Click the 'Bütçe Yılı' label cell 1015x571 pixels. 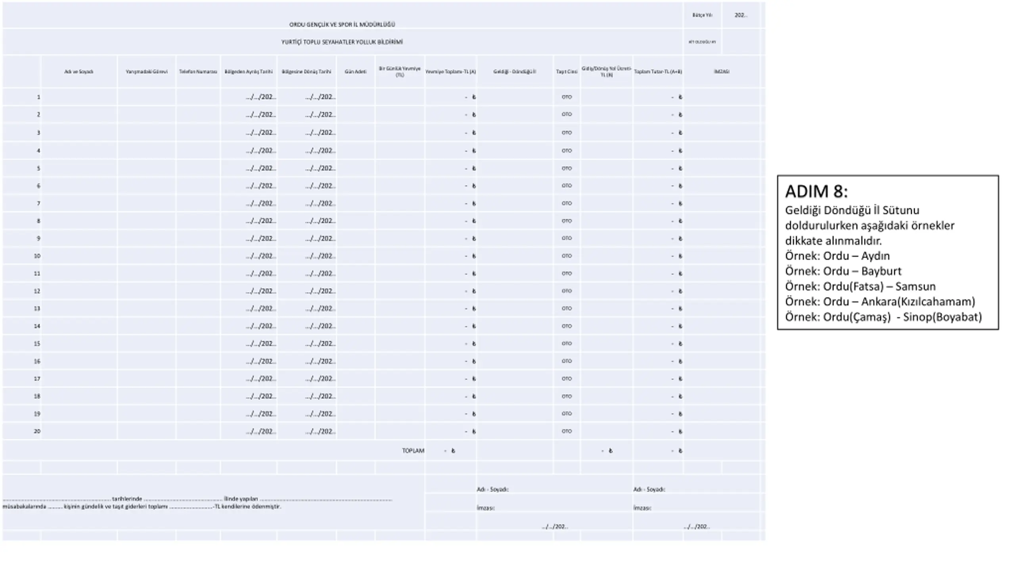(x=702, y=15)
